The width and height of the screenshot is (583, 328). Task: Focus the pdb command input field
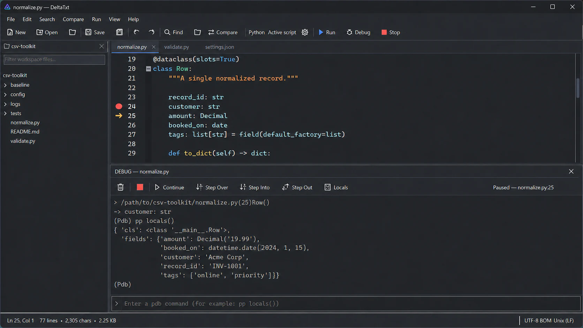point(346,304)
